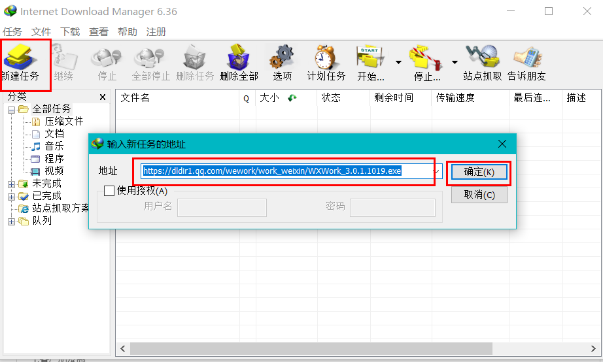Select 队列 folder in tree
This screenshot has height=362, width=603.
pyautogui.click(x=42, y=221)
